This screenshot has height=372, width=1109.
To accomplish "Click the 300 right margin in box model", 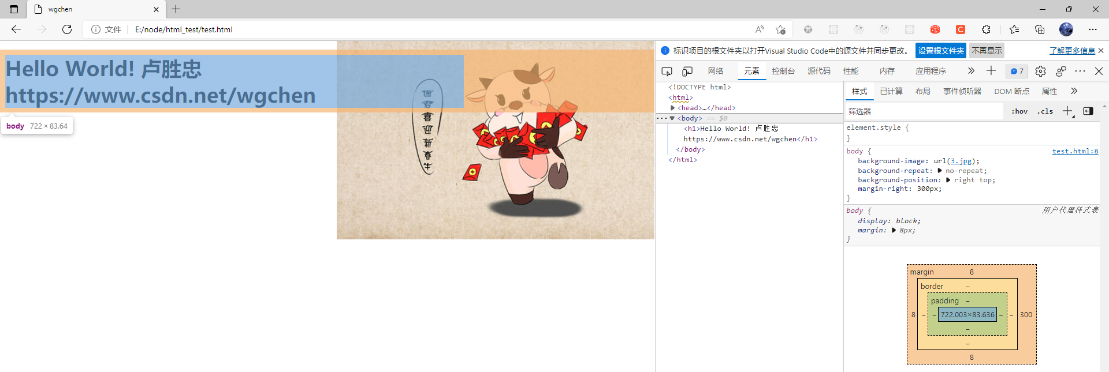I will pyautogui.click(x=1026, y=315).
